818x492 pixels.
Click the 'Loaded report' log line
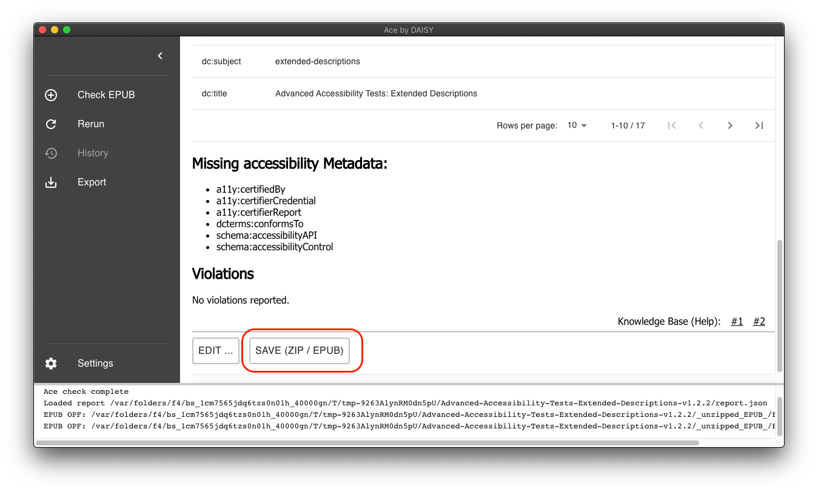click(405, 403)
